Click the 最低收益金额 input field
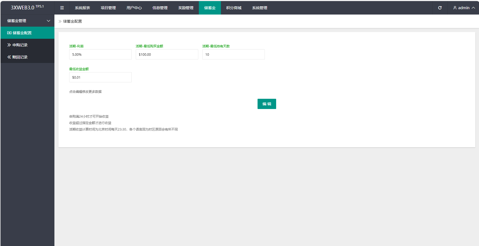Screen dimensions: 479x246 (100, 77)
